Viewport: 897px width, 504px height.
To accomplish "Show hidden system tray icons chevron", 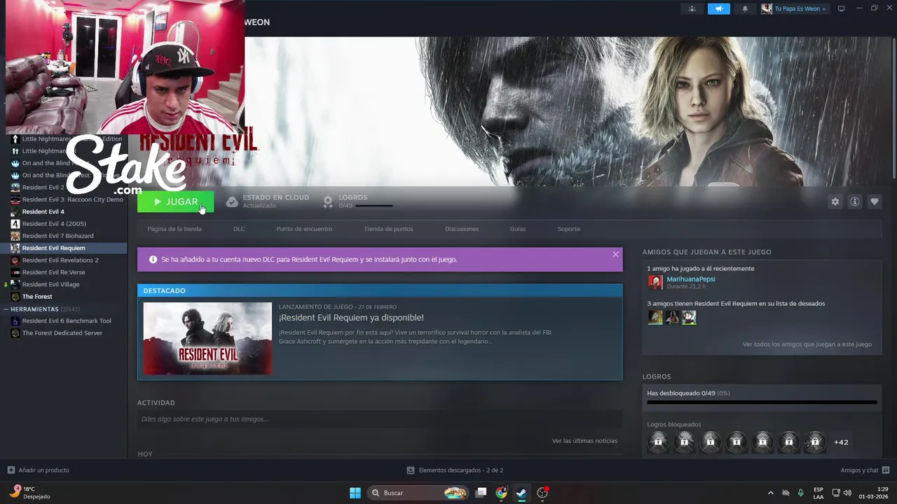I will pos(771,493).
